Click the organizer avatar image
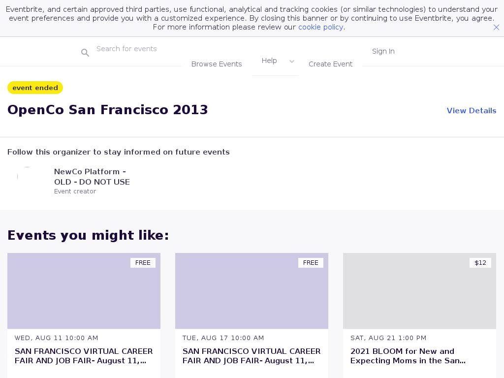The width and height of the screenshot is (504, 378). [x=27, y=177]
